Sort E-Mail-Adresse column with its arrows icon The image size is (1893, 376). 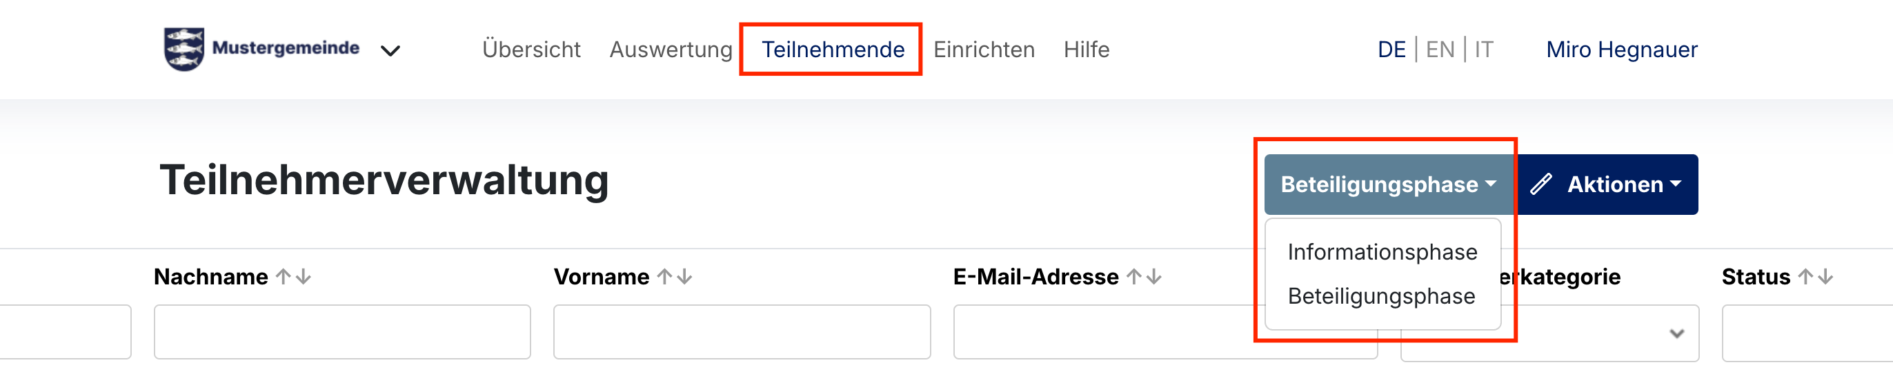pos(1144,277)
